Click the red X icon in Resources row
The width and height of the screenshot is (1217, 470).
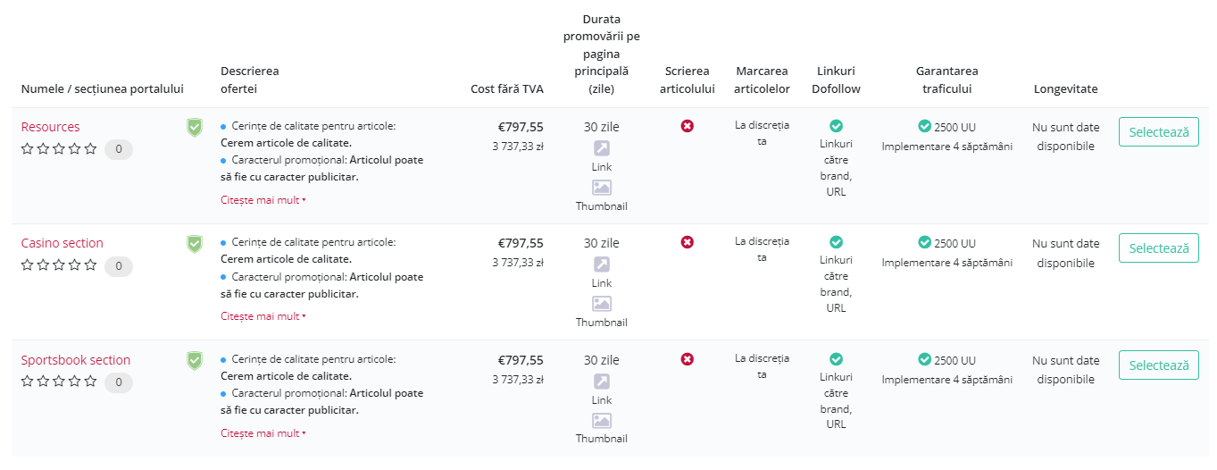point(688,126)
